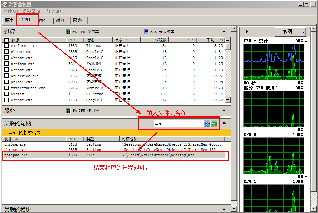Collapse the 进程 section with its arrow
This screenshot has width=318, height=213.
point(224,32)
